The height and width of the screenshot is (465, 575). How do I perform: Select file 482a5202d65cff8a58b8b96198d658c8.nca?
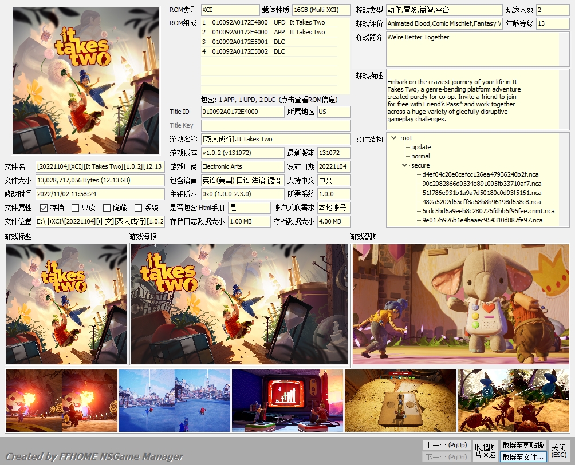click(482, 202)
